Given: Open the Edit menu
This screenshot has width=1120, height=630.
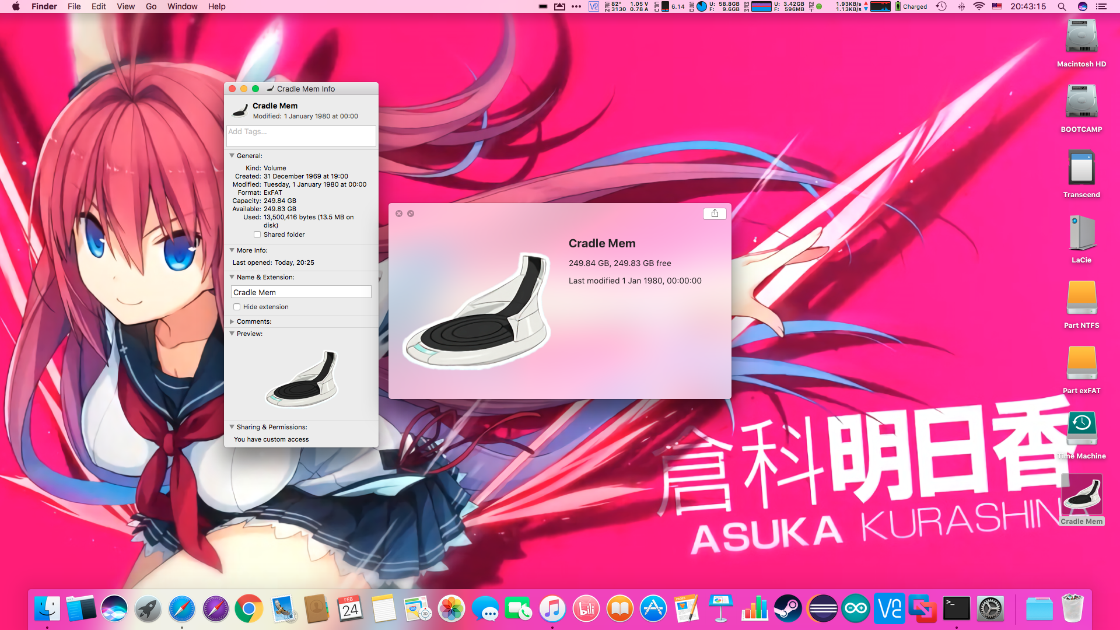Looking at the screenshot, I should 99,6.
